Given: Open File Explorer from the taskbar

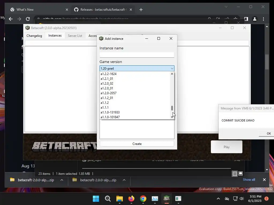Looking at the screenshot, I should click(120, 199).
